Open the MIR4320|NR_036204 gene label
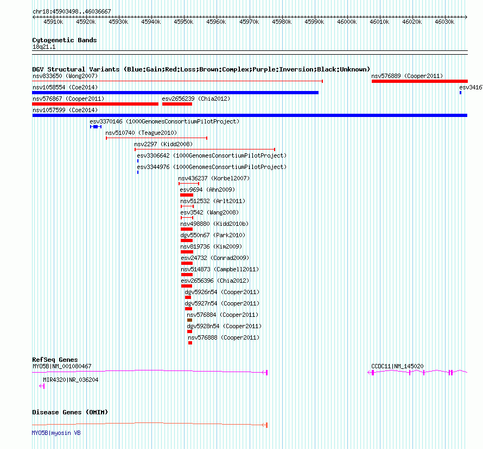 pyautogui.click(x=71, y=380)
